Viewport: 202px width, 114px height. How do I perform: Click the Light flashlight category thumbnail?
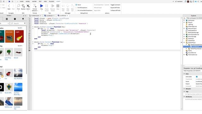(19, 36)
